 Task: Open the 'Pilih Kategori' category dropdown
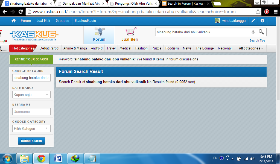coord(31,128)
